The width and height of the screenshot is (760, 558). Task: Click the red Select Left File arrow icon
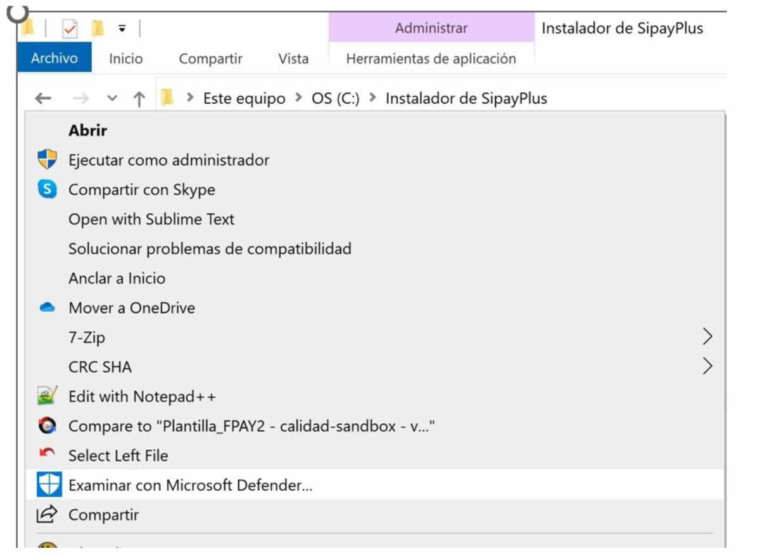pos(47,454)
